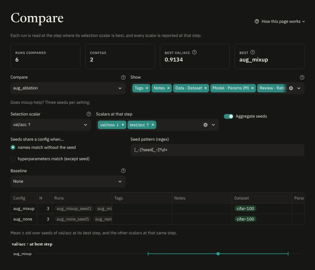This screenshot has width=315, height=270.
Task: Expand How this page works
Action: pos(280,22)
